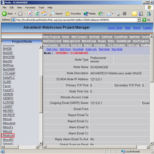The width and height of the screenshot is (154, 154).
Task: Open the Report link
Action: tap(88, 45)
